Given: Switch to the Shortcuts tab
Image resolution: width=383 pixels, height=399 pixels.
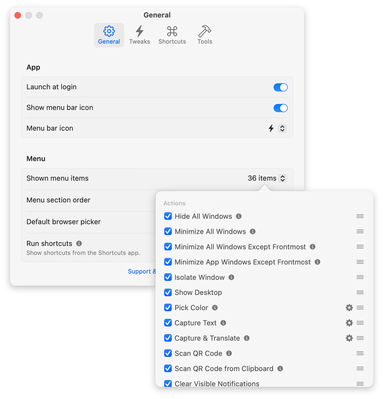Looking at the screenshot, I should click(172, 35).
